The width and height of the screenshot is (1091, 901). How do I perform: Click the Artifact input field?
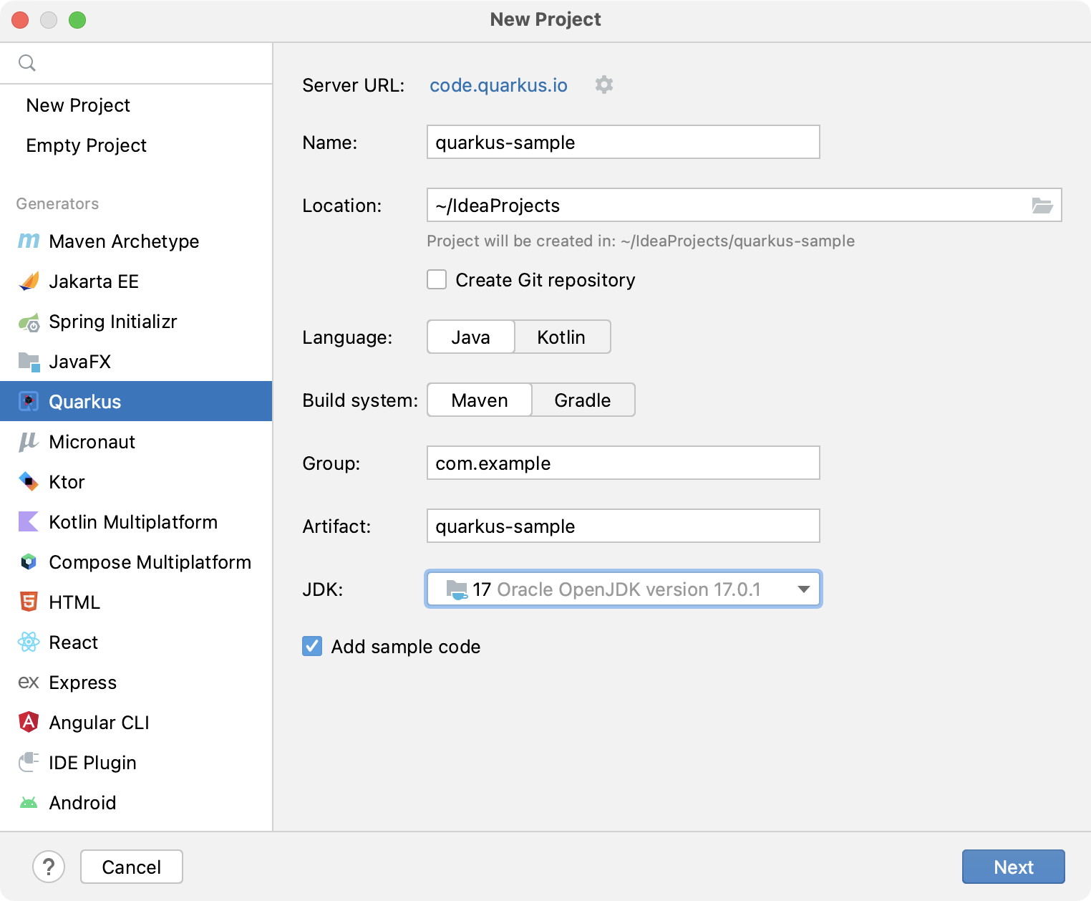point(624,526)
